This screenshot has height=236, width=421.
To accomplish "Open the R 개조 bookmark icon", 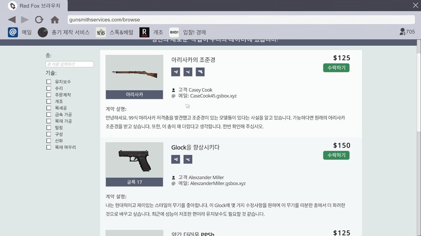I will click(x=144, y=32).
